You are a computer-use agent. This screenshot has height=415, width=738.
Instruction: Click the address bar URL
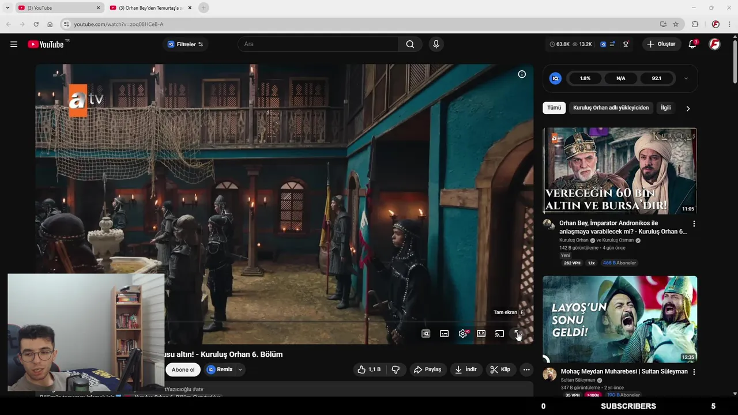click(x=118, y=24)
